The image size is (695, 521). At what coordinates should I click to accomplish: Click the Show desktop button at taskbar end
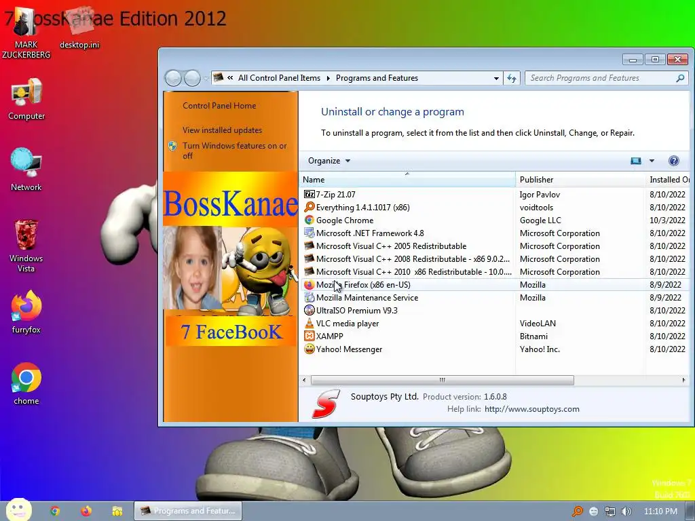coord(690,512)
